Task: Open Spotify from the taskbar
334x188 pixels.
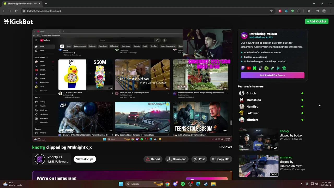Action: [x=183, y=184]
